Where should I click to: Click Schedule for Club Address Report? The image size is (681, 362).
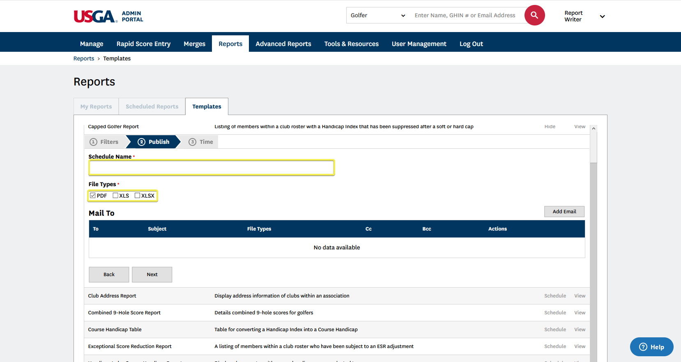(x=555, y=296)
